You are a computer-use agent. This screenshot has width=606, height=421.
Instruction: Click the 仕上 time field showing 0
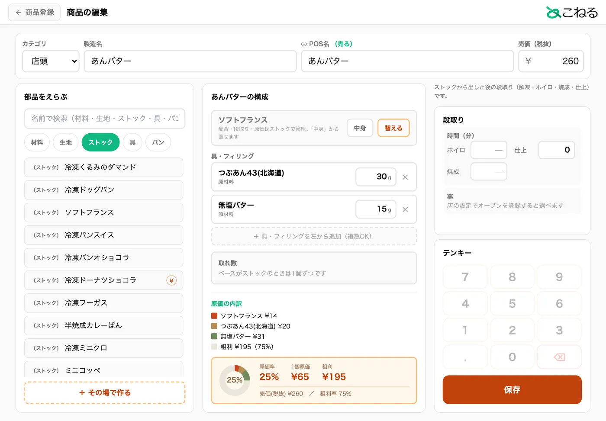[x=557, y=150]
